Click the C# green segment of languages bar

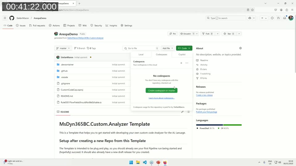point(232,125)
